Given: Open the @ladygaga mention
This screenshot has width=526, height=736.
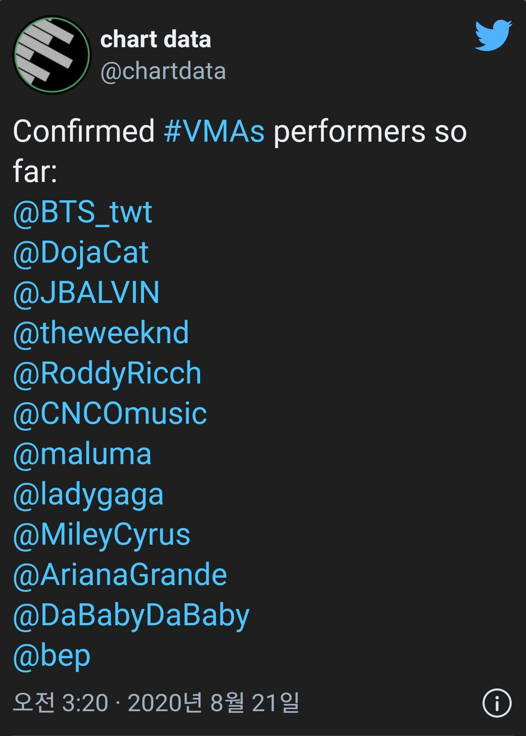Looking at the screenshot, I should pos(88,494).
